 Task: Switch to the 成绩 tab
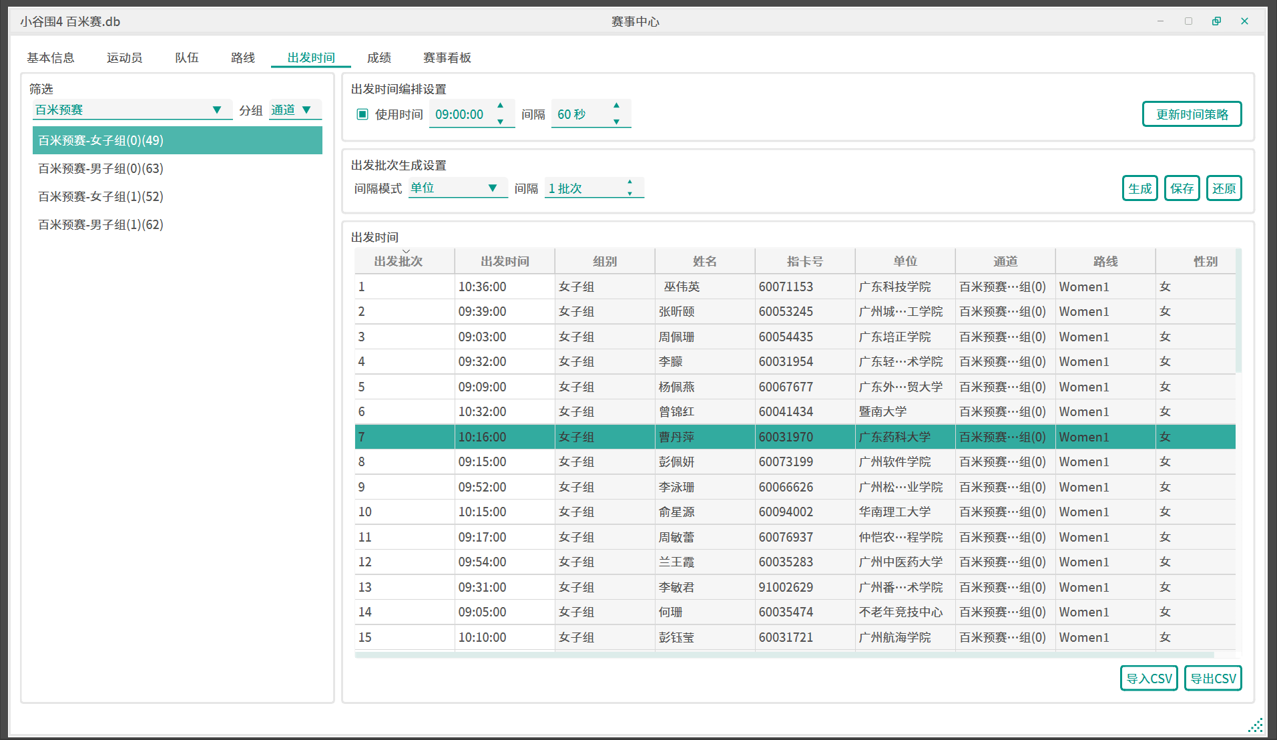point(379,58)
